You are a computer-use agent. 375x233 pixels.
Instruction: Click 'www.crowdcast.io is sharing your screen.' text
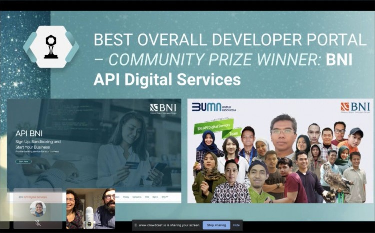pyautogui.click(x=169, y=225)
